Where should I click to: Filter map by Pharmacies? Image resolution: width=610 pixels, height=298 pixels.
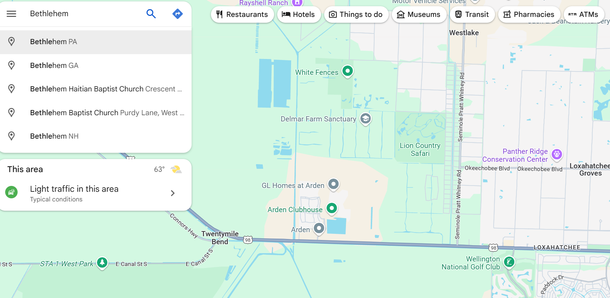click(x=529, y=14)
